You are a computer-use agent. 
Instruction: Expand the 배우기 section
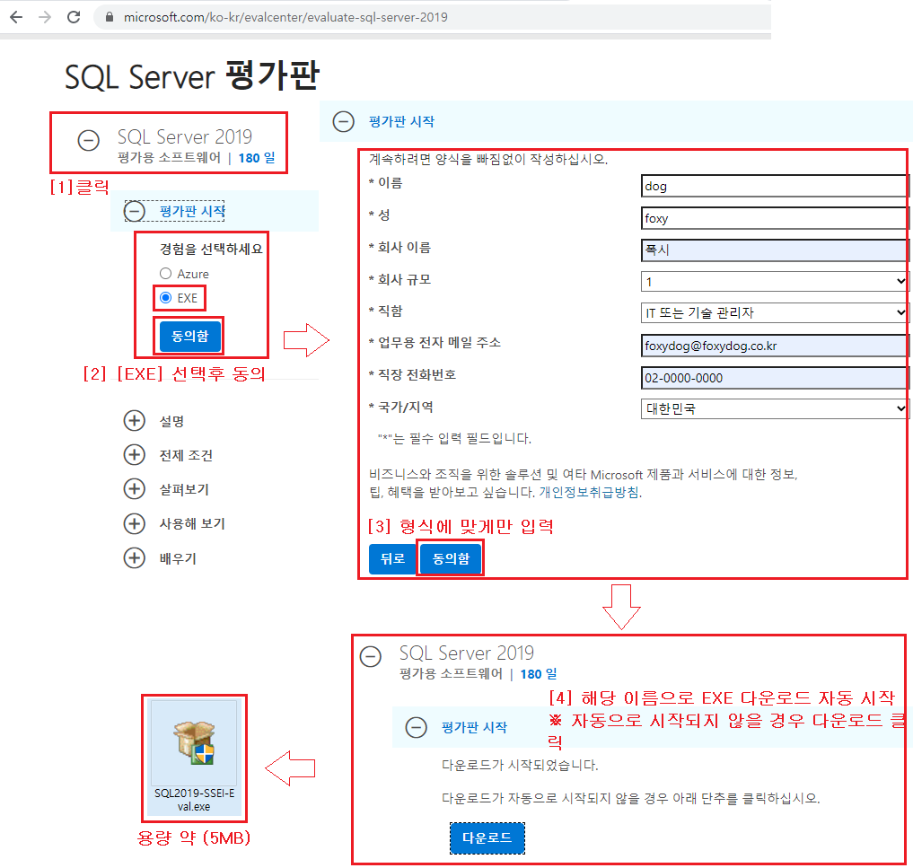135,557
